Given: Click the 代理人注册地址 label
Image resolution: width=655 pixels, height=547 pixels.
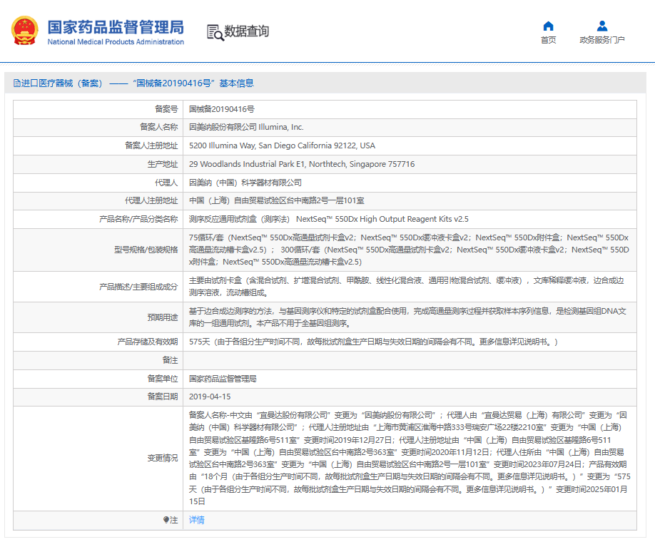Looking at the screenshot, I should (151, 200).
